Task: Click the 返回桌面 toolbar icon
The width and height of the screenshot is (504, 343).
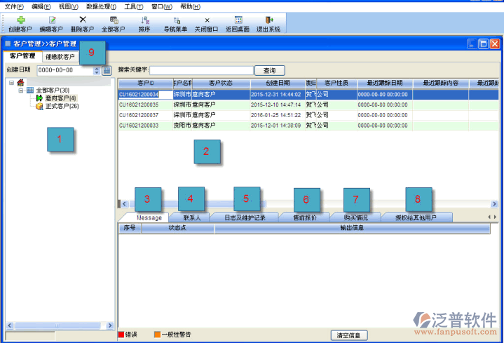Action: (x=238, y=20)
